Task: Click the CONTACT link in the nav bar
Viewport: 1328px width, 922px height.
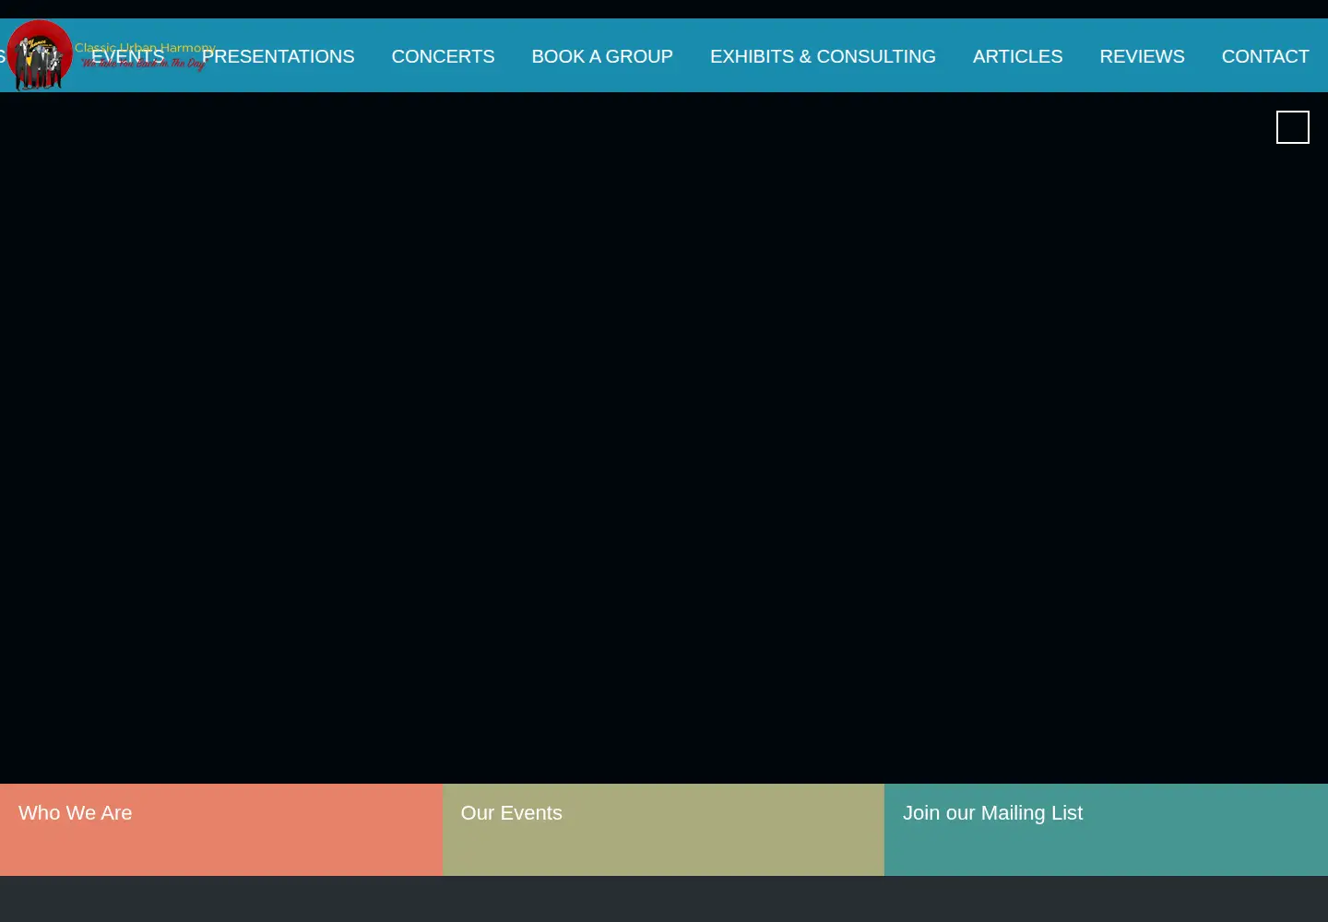Action: point(1265,56)
